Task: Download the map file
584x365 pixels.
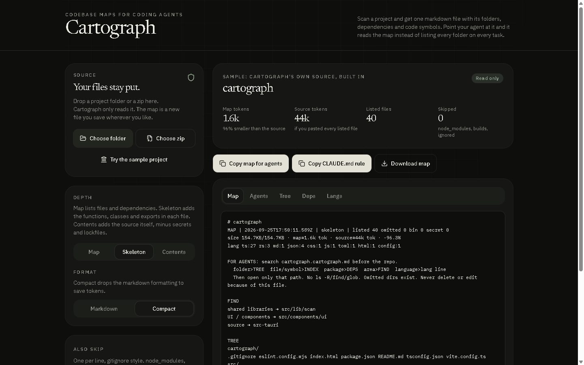Action: (x=406, y=163)
